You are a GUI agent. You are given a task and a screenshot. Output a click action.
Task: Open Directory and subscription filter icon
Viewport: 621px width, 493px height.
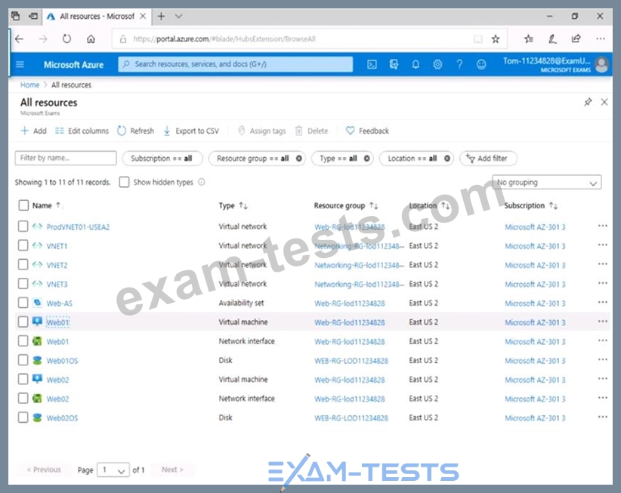click(394, 64)
